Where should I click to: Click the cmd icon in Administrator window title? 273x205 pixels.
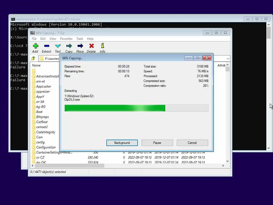point(13,19)
